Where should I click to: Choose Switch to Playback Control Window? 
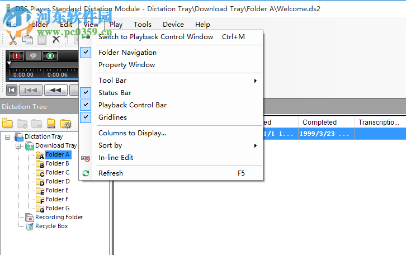point(171,37)
